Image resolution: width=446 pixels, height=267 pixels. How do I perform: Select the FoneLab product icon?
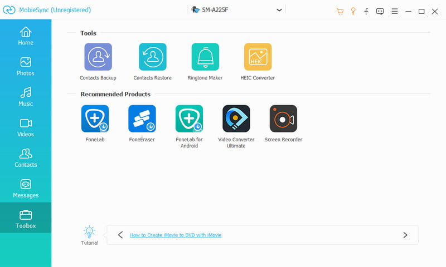point(95,118)
